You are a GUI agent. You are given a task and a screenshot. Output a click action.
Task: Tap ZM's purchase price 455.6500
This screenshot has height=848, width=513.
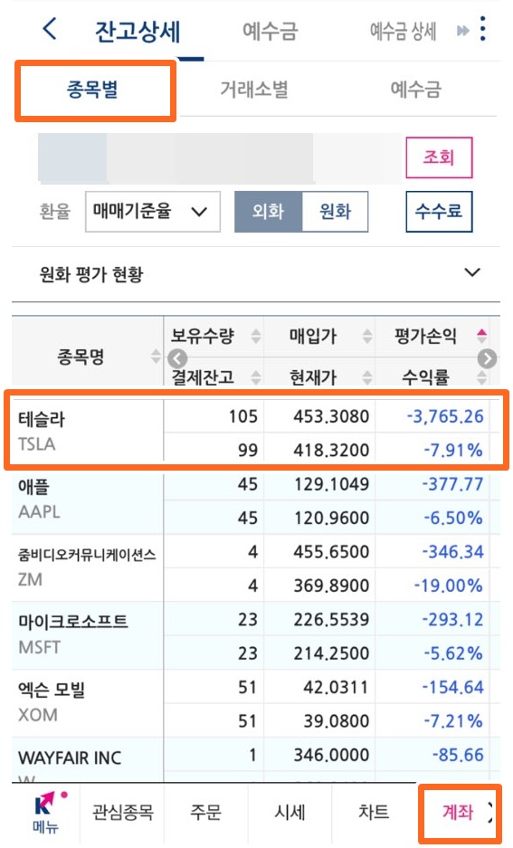point(331,552)
